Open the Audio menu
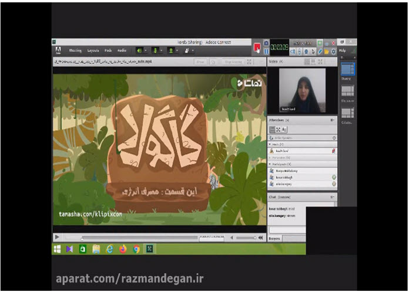 coord(122,50)
